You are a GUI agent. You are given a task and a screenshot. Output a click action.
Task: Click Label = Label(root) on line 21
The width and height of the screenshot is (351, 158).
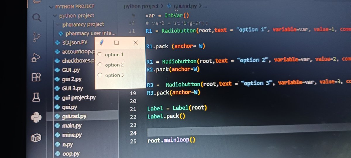coord(177,108)
